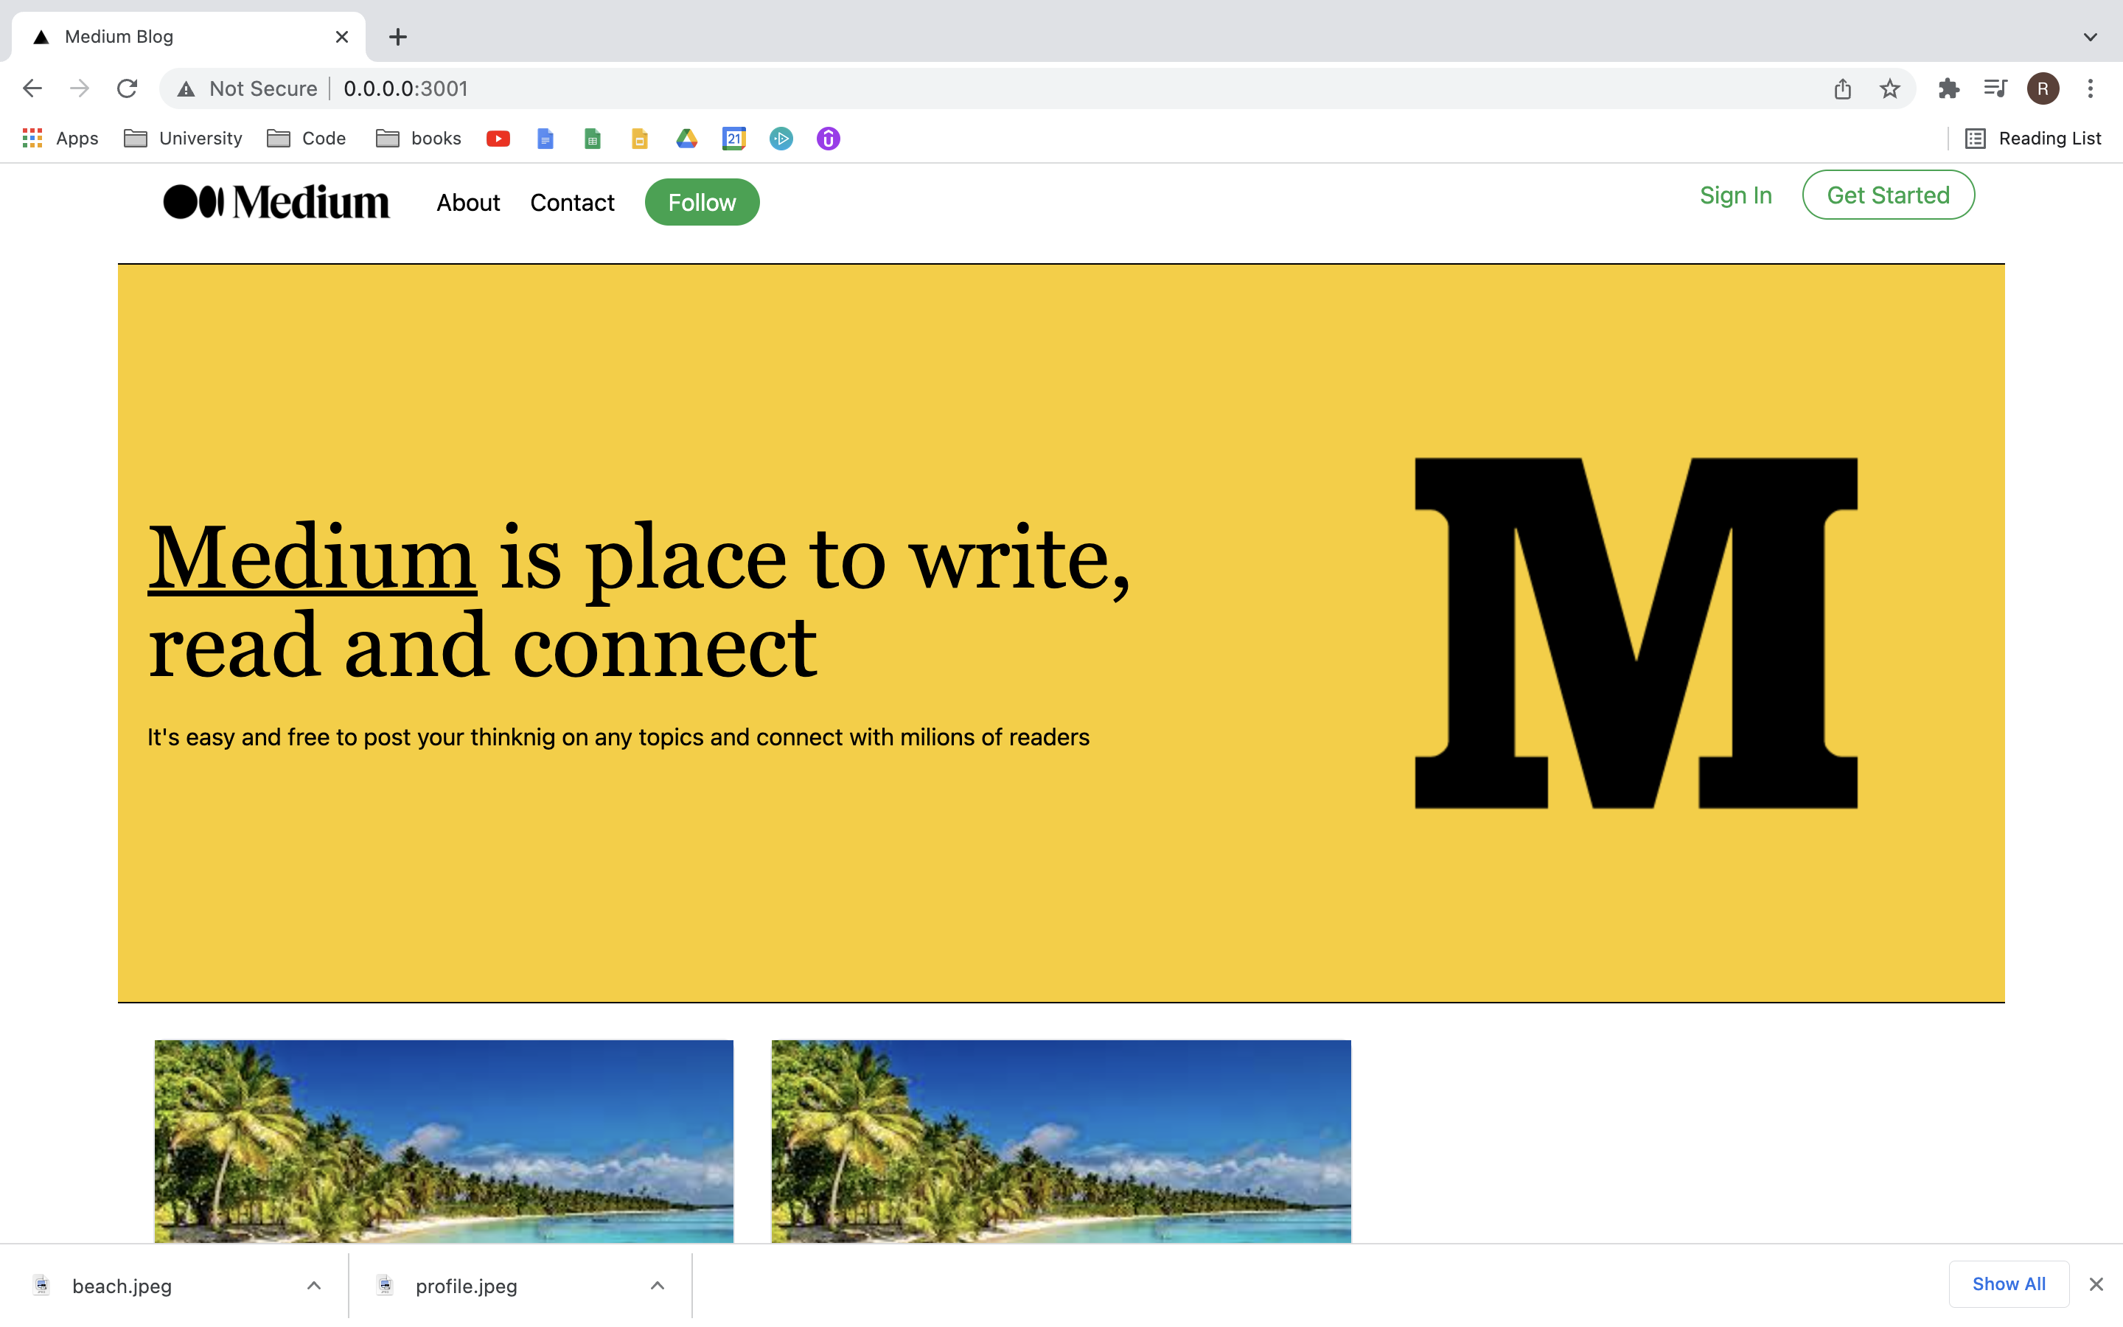Click the green Follow button

702,203
